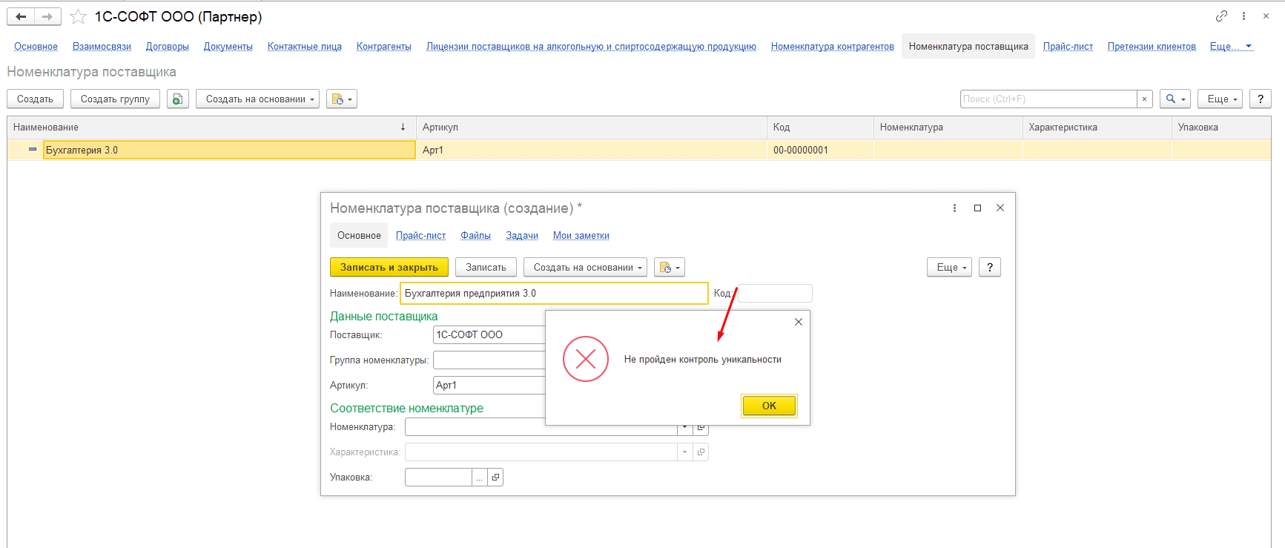Open reports icon dropdown in the creation dialog
Viewport: 1285px width, 548px height.
tap(670, 267)
